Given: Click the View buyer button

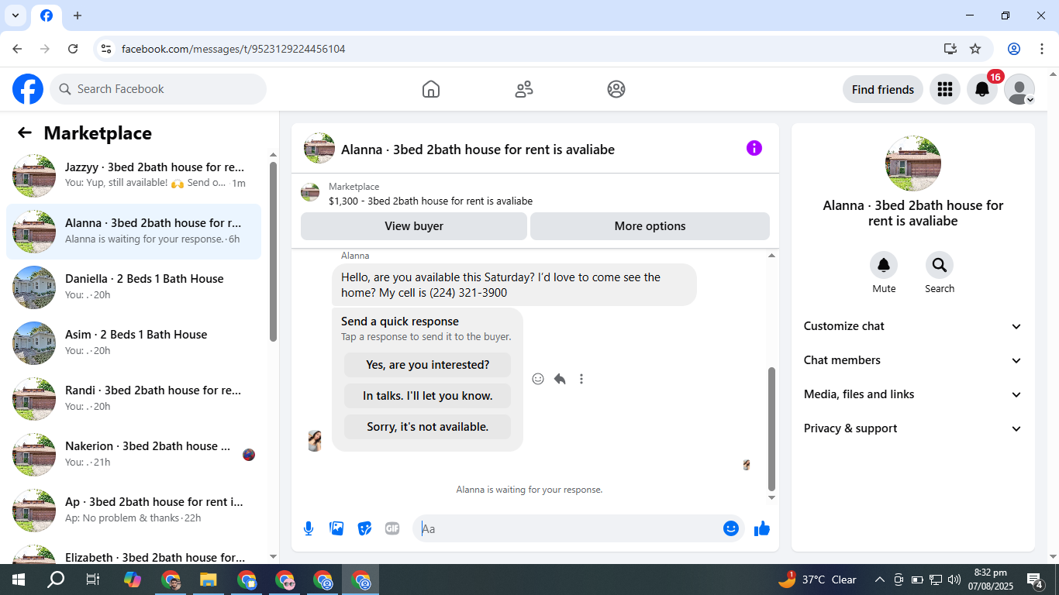Looking at the screenshot, I should point(414,226).
